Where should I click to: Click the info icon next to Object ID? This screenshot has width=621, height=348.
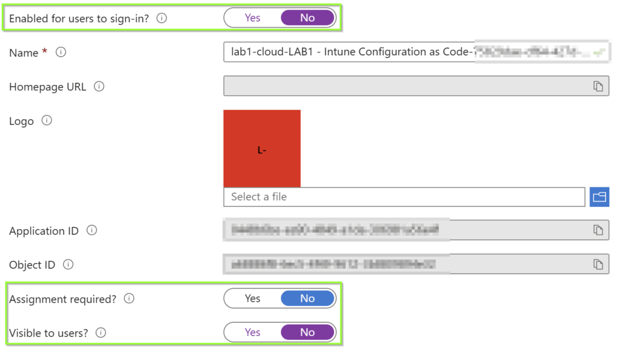coord(69,264)
